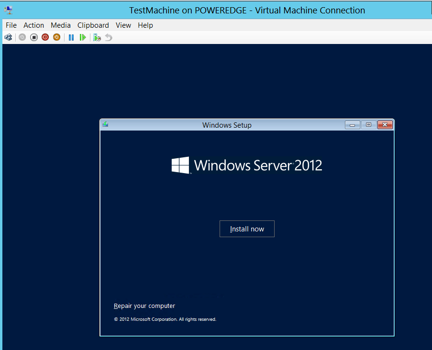Click the orange Save state icon
This screenshot has width=432, height=350.
pos(57,37)
